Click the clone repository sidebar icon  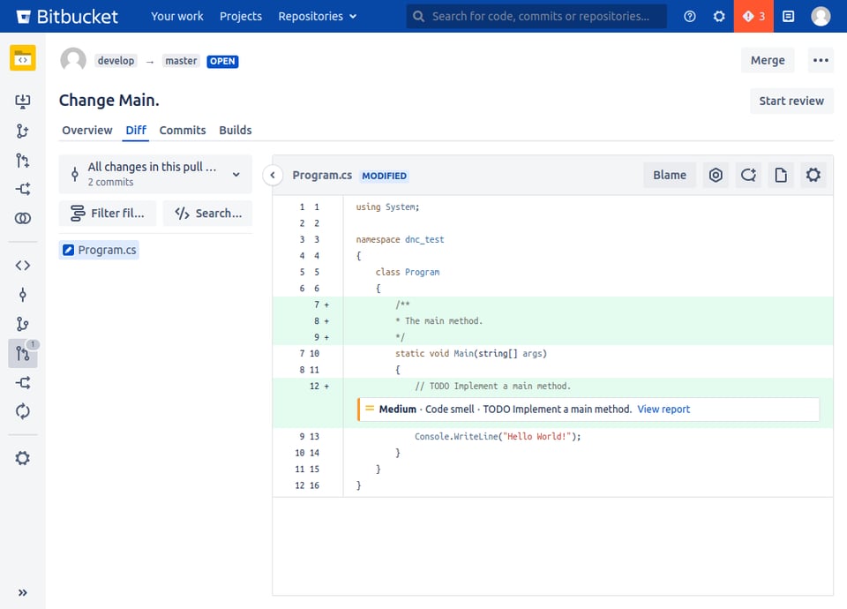[23, 101]
